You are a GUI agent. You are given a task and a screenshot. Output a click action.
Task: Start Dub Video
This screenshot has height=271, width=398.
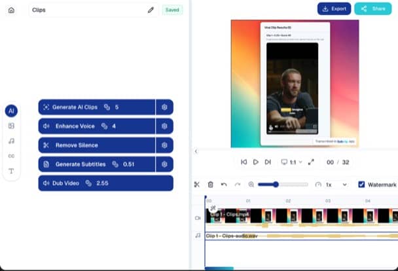[x=106, y=183]
